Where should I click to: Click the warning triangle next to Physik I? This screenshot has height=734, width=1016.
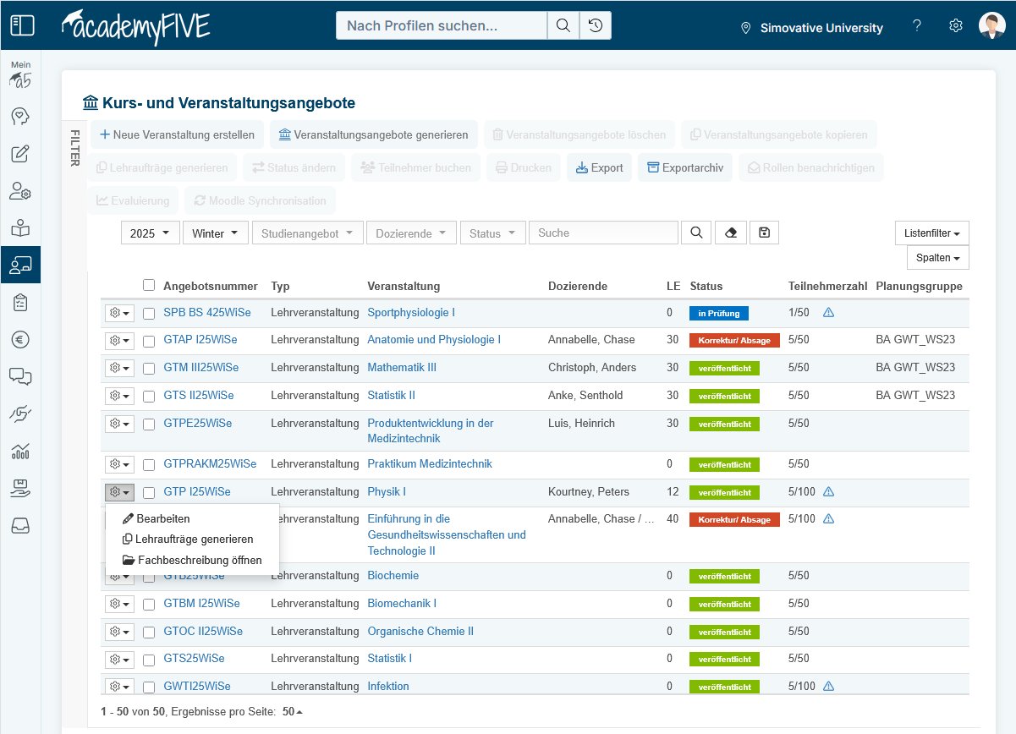pos(828,492)
